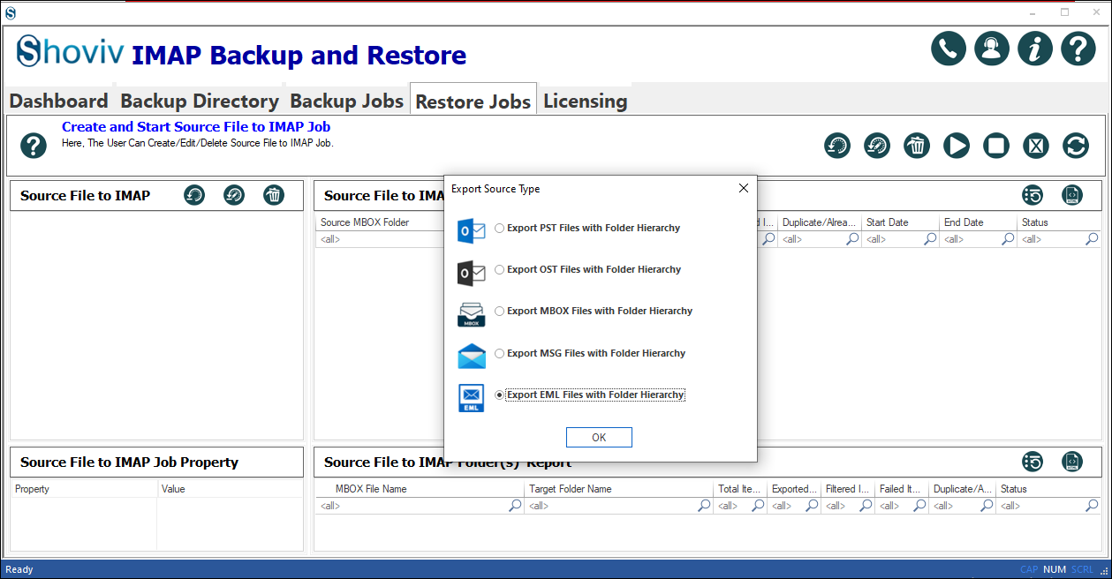
Task: Click Folder(s) Report reset-list icon
Action: pos(1033,462)
